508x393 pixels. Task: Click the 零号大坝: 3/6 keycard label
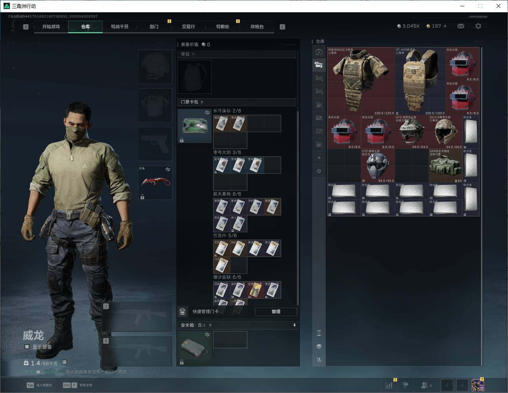[x=227, y=153]
